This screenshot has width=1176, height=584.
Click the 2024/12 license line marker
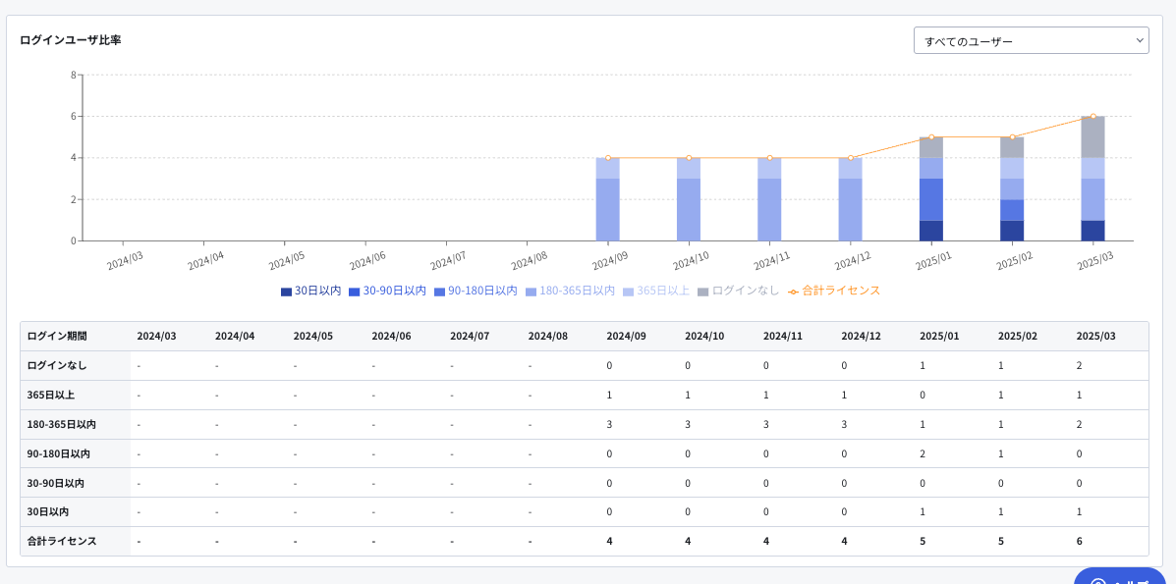[851, 157]
